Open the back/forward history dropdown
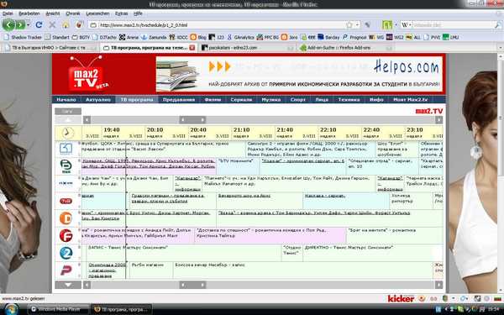Image resolution: width=504 pixels, height=315 pixels. coord(29,24)
